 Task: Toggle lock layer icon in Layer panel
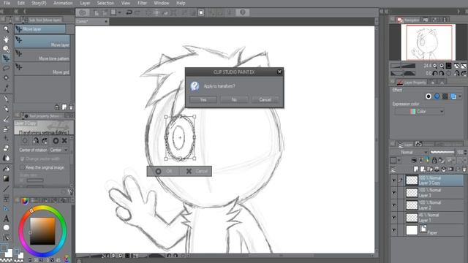[434, 161]
